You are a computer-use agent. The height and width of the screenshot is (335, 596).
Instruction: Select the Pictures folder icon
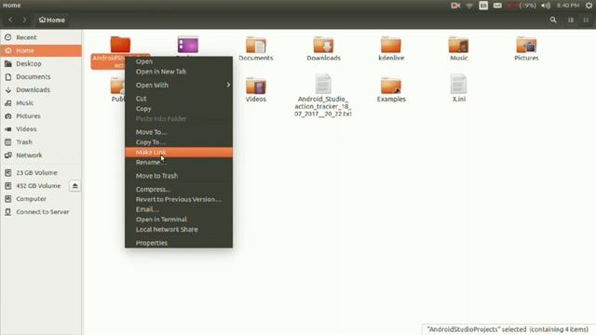[x=526, y=46]
